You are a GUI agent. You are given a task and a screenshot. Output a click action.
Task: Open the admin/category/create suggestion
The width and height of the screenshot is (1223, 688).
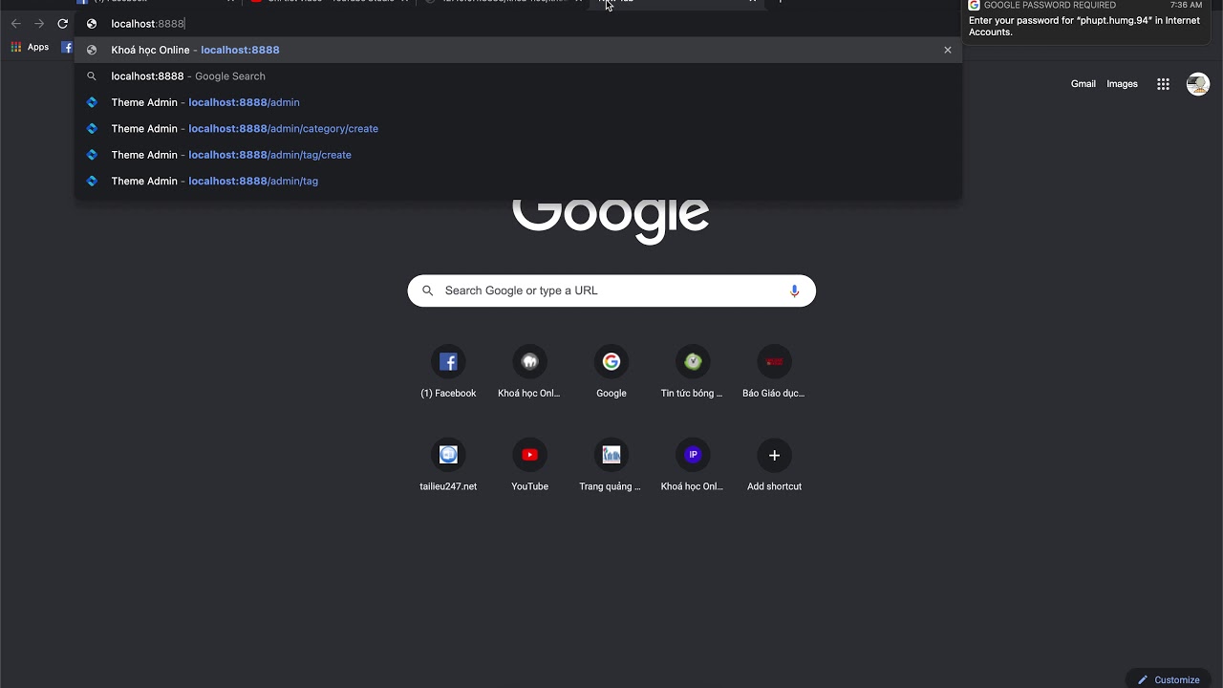519,128
